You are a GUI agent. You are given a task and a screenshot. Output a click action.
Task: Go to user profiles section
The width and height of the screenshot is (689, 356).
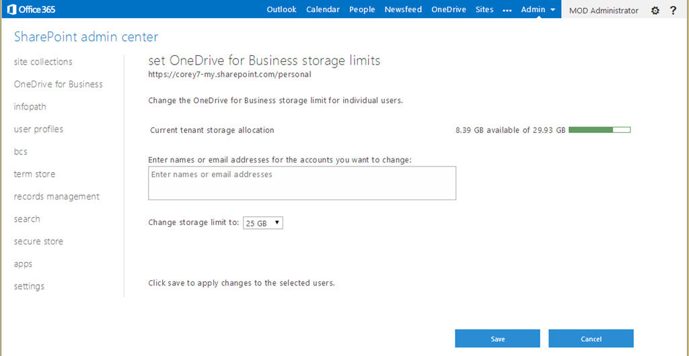click(x=38, y=130)
